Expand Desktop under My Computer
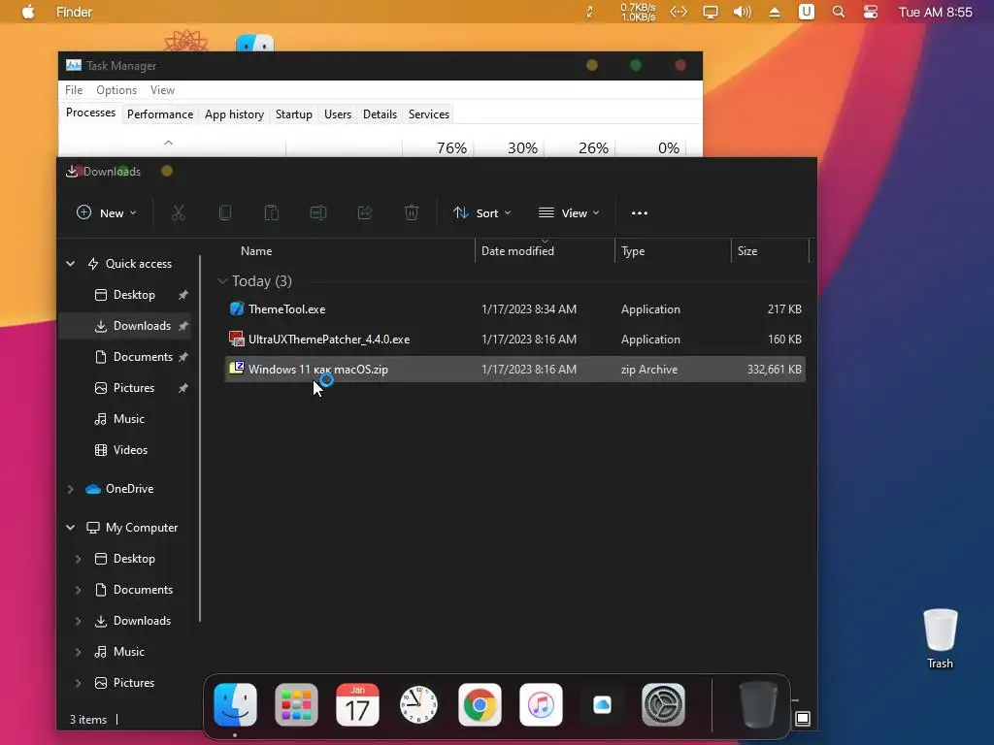Viewport: 994px width, 745px height. pos(78,559)
